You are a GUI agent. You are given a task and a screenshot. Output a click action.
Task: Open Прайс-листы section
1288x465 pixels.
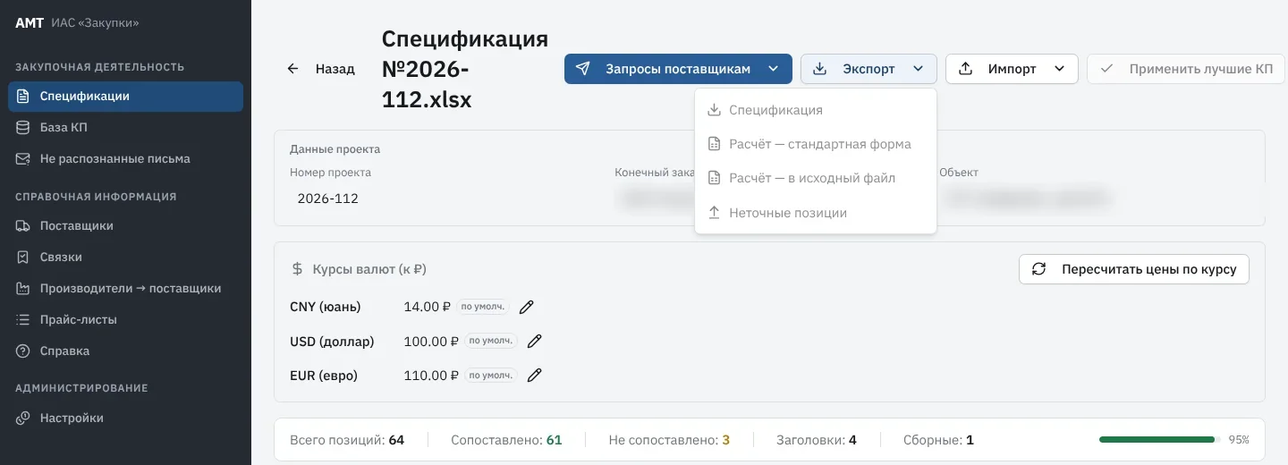[x=125, y=320]
